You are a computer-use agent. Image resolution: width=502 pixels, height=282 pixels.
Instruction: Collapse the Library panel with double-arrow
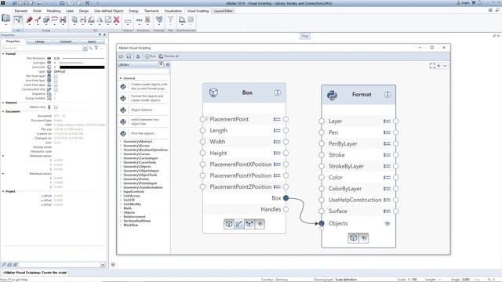pyautogui.click(x=167, y=64)
